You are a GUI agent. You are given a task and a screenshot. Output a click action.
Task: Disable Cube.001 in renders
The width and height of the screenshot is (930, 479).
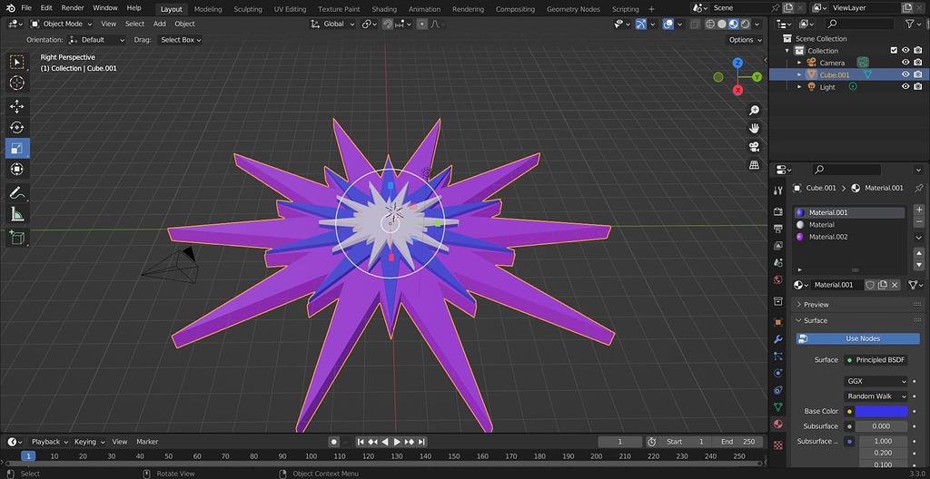(x=918, y=74)
